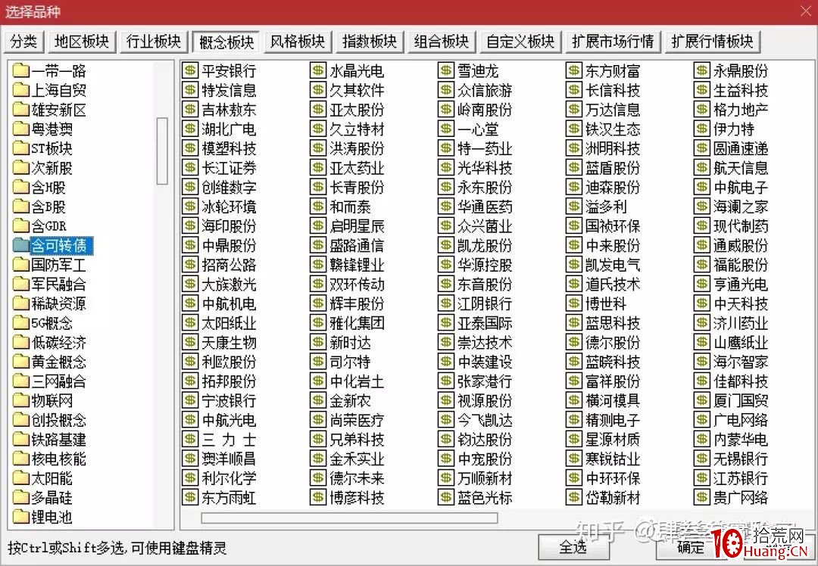Click the folder icon for 雄安新区

[x=21, y=110]
